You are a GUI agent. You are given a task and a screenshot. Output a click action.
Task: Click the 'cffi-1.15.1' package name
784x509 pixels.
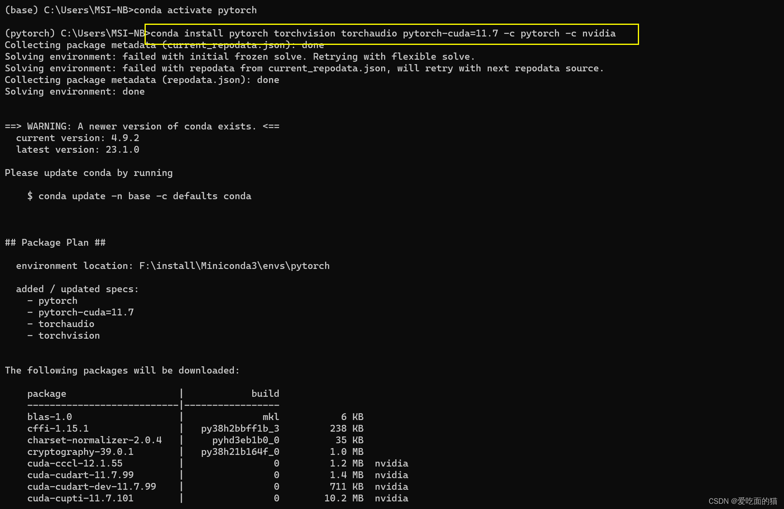click(58, 429)
